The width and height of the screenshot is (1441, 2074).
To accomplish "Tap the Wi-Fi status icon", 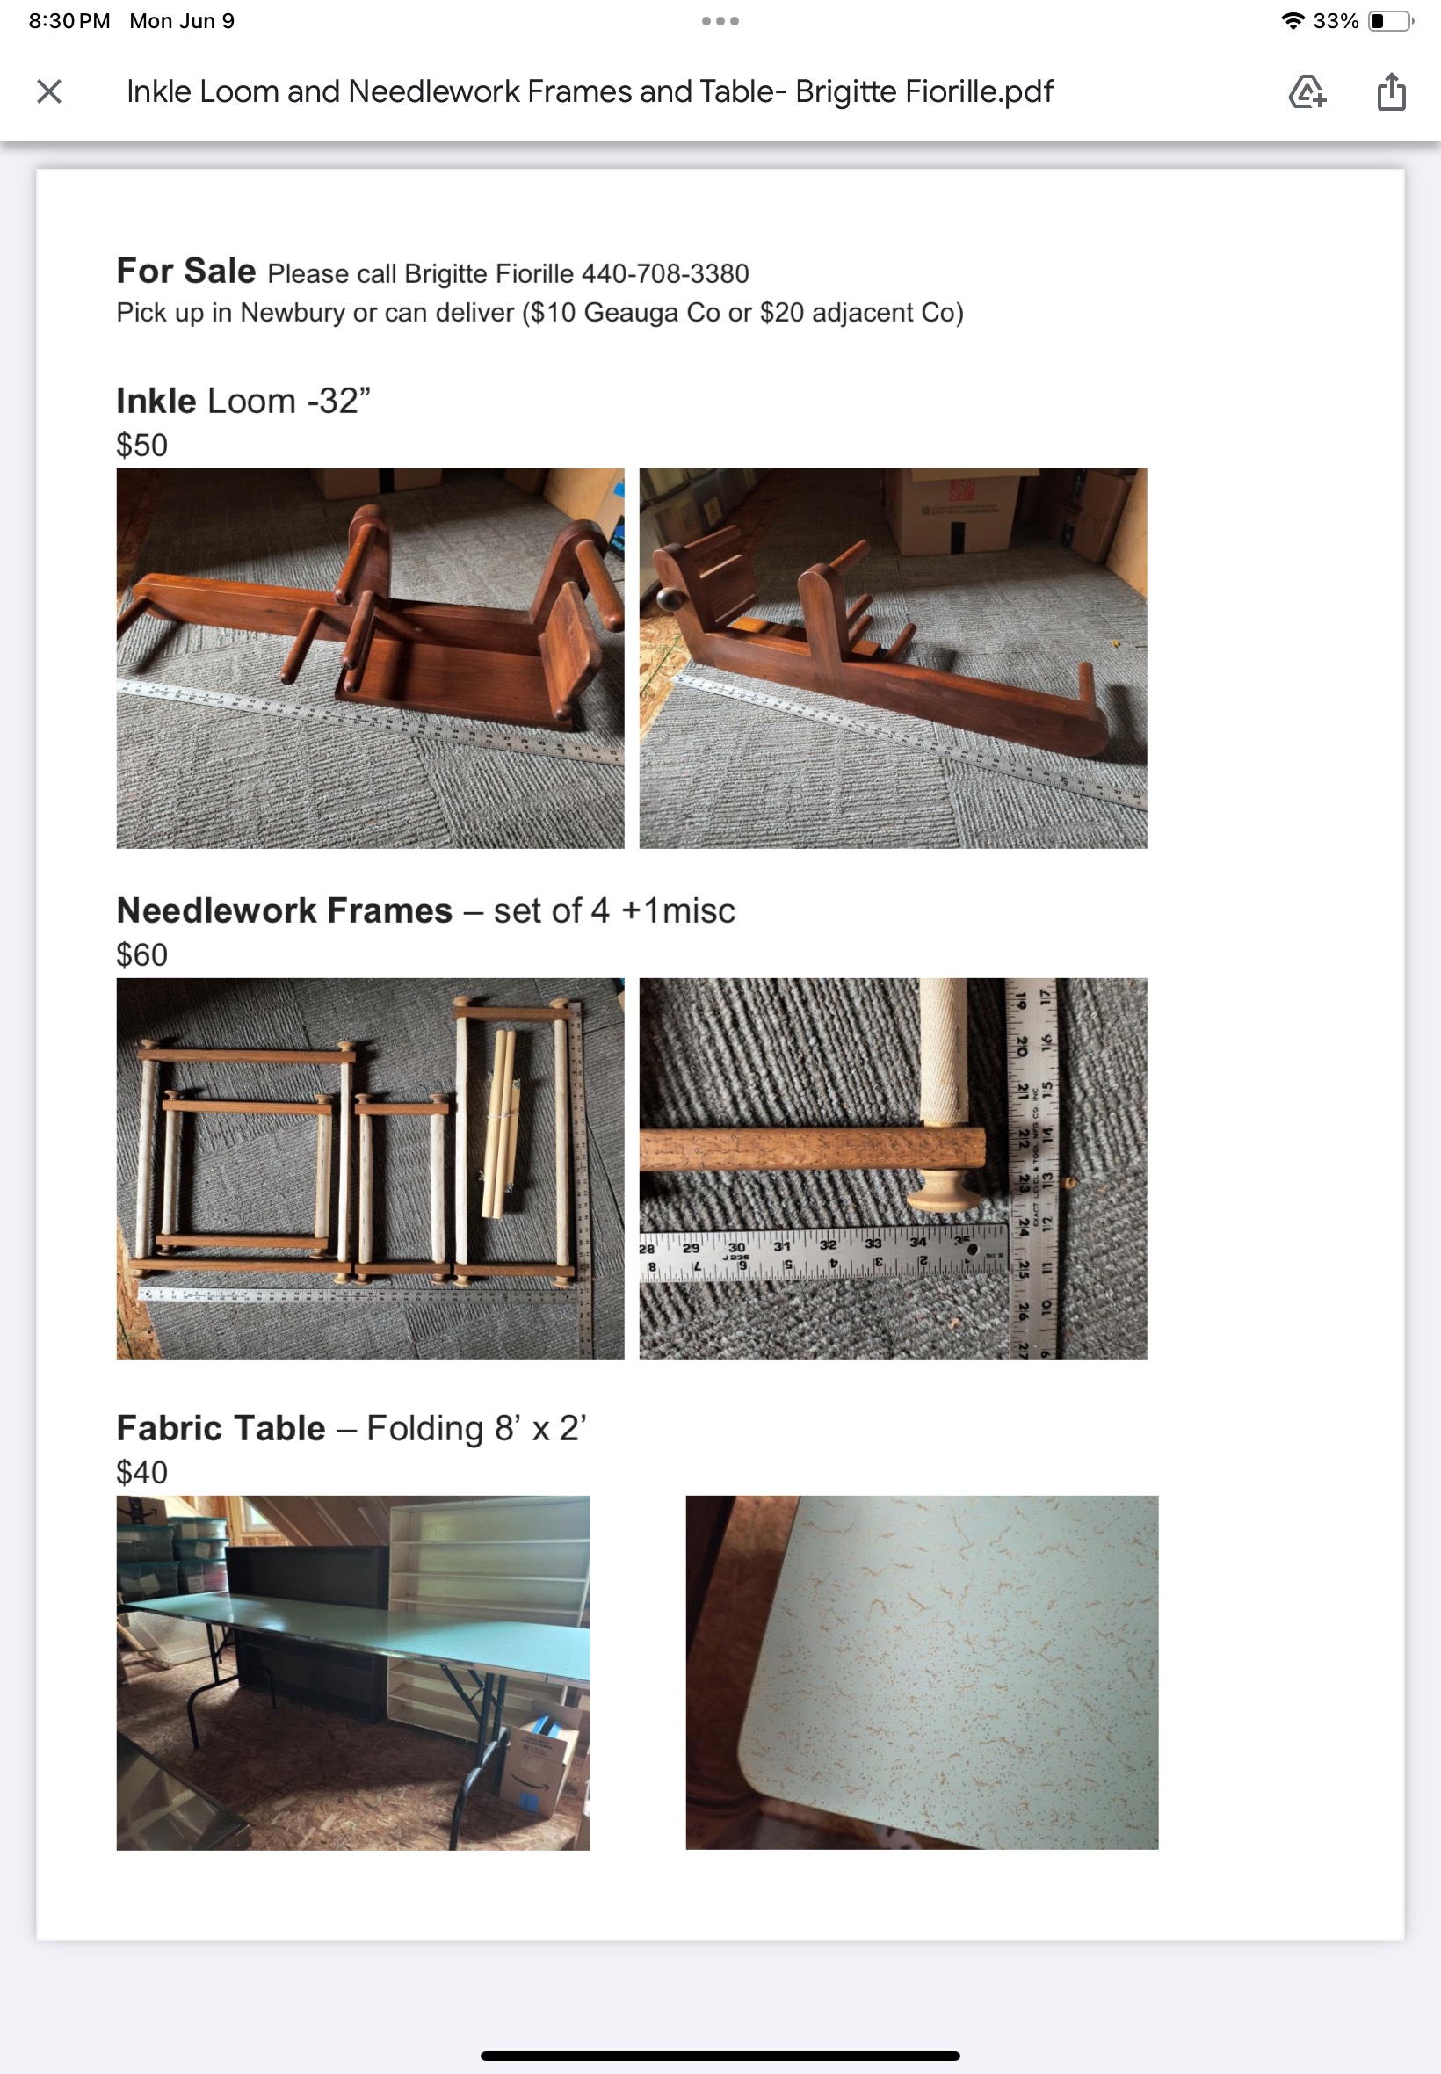I will tap(1293, 21).
